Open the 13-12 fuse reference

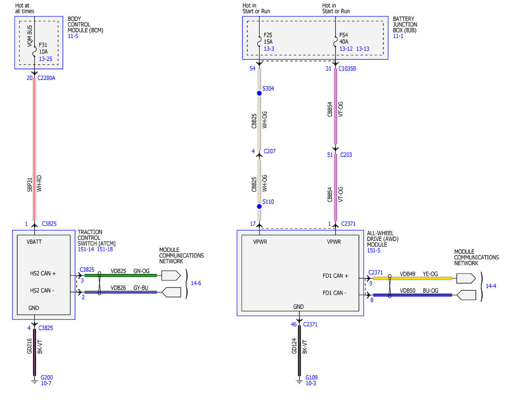[x=346, y=49]
